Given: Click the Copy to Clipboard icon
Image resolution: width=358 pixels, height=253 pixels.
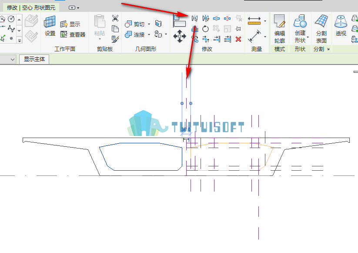Looking at the screenshot, I should pyautogui.click(x=115, y=29).
